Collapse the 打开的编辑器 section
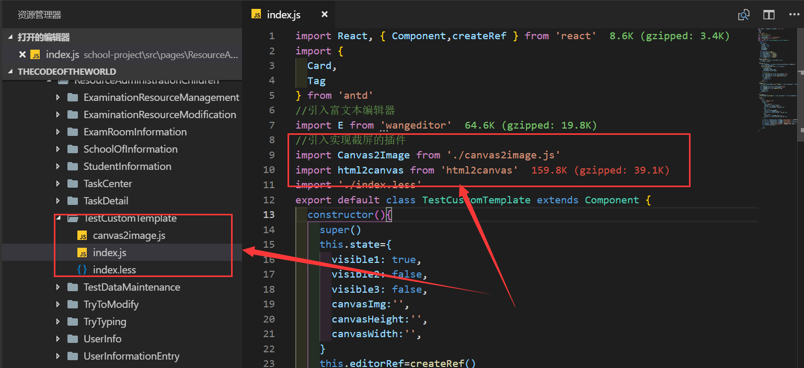Image resolution: width=804 pixels, height=368 pixels. [x=10, y=38]
